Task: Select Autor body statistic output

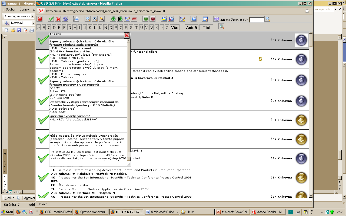Action: (x=58, y=112)
